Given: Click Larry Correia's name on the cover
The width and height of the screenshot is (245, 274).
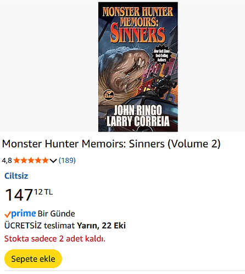Looking at the screenshot, I should coord(138,121).
